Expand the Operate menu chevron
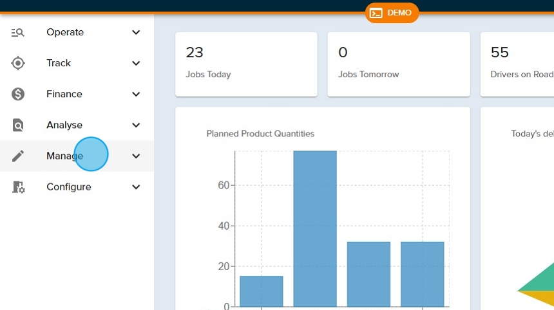The width and height of the screenshot is (554, 310). [136, 32]
